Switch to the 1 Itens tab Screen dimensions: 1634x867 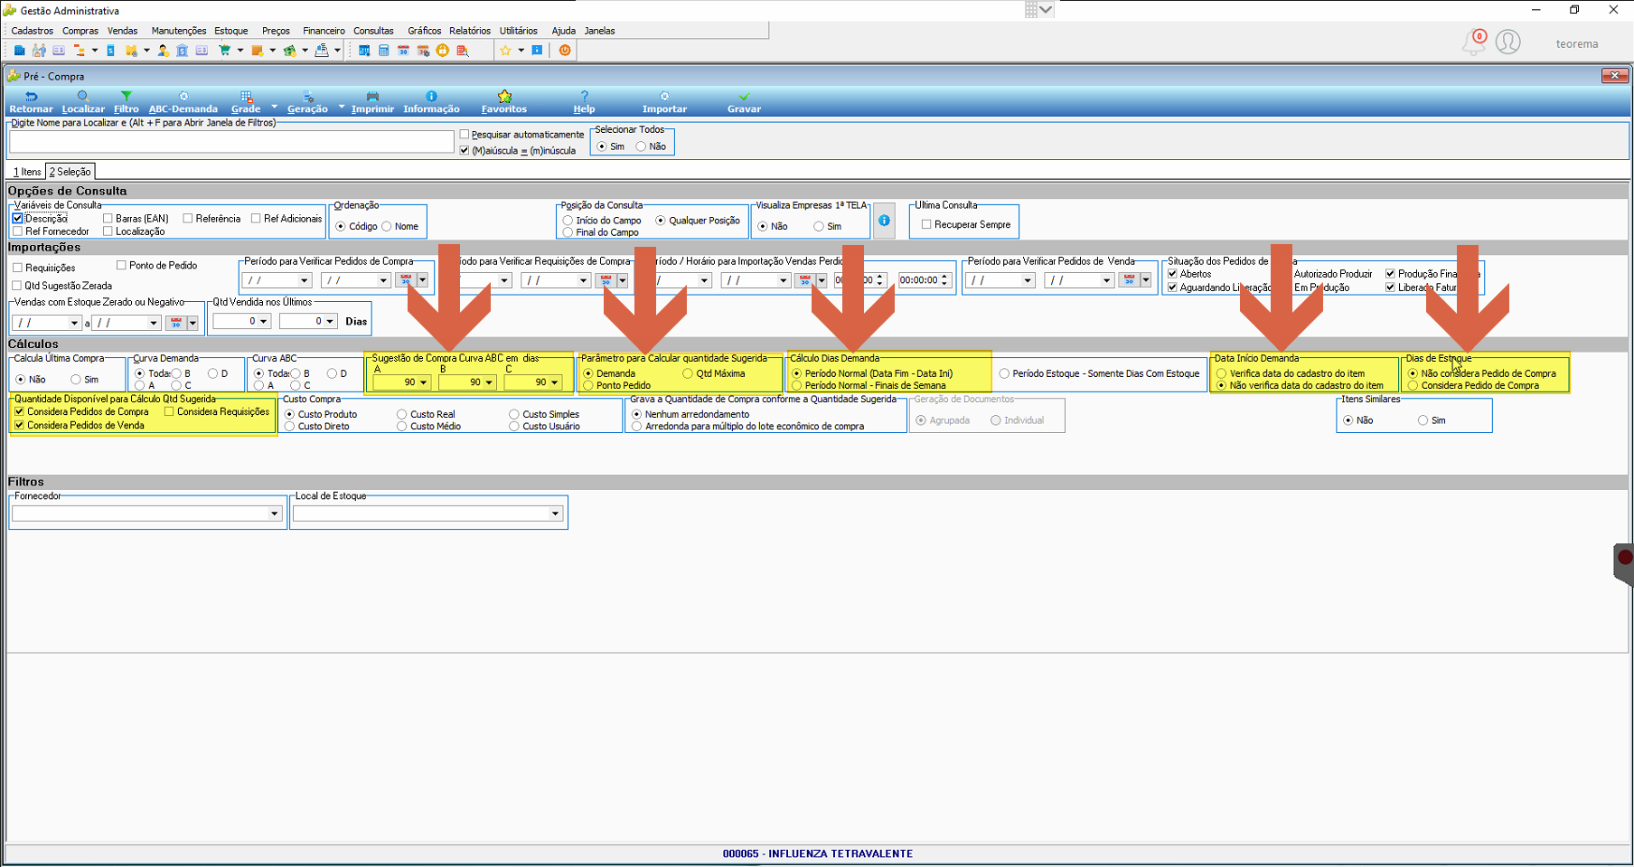coord(27,172)
